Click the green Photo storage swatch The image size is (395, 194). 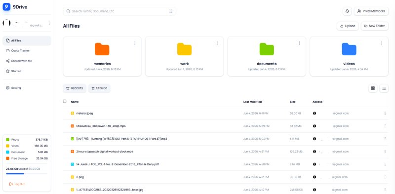7,140
